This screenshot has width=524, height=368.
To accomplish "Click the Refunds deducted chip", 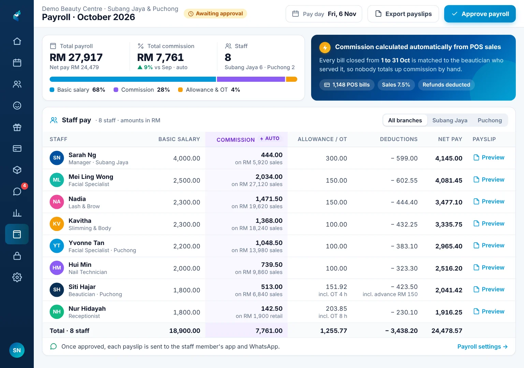I will point(446,85).
